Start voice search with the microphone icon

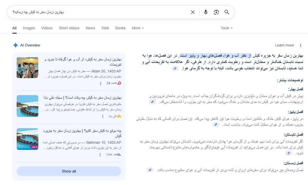(x=206, y=12)
